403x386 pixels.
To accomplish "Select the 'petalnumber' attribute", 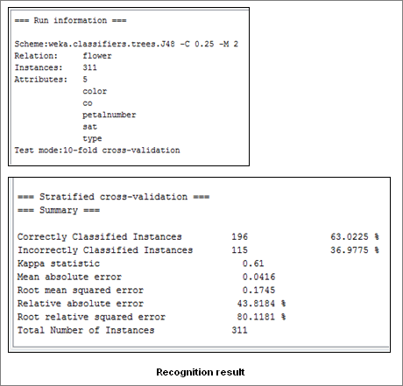I will pyautogui.click(x=110, y=115).
